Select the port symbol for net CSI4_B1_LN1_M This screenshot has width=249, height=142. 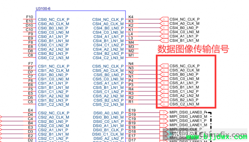pos(164,41)
